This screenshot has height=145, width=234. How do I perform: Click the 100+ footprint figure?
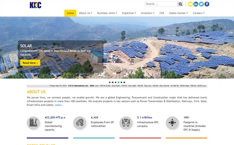[x=187, y=117]
